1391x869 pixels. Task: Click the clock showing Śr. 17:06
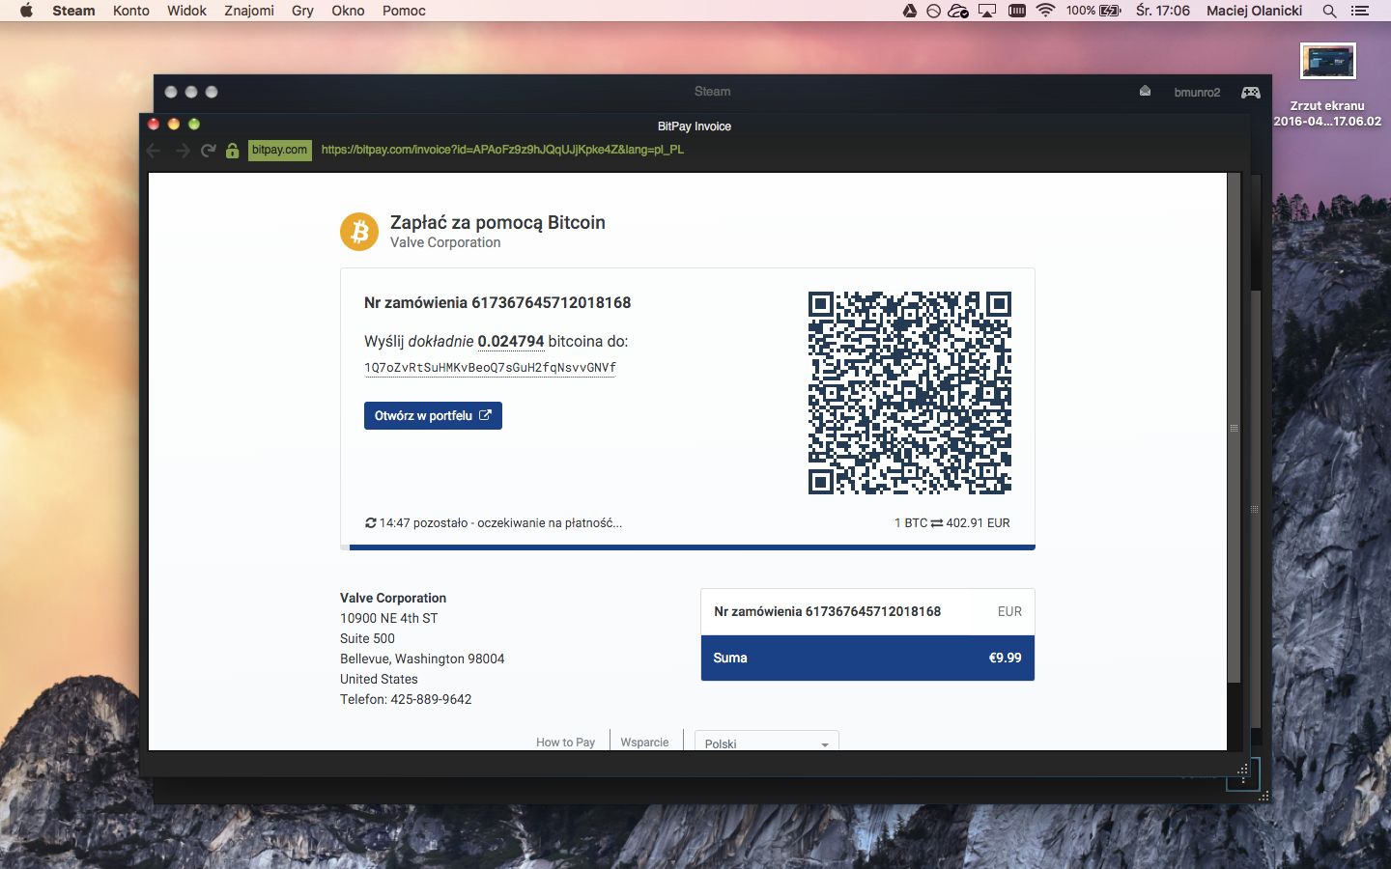coord(1163,11)
